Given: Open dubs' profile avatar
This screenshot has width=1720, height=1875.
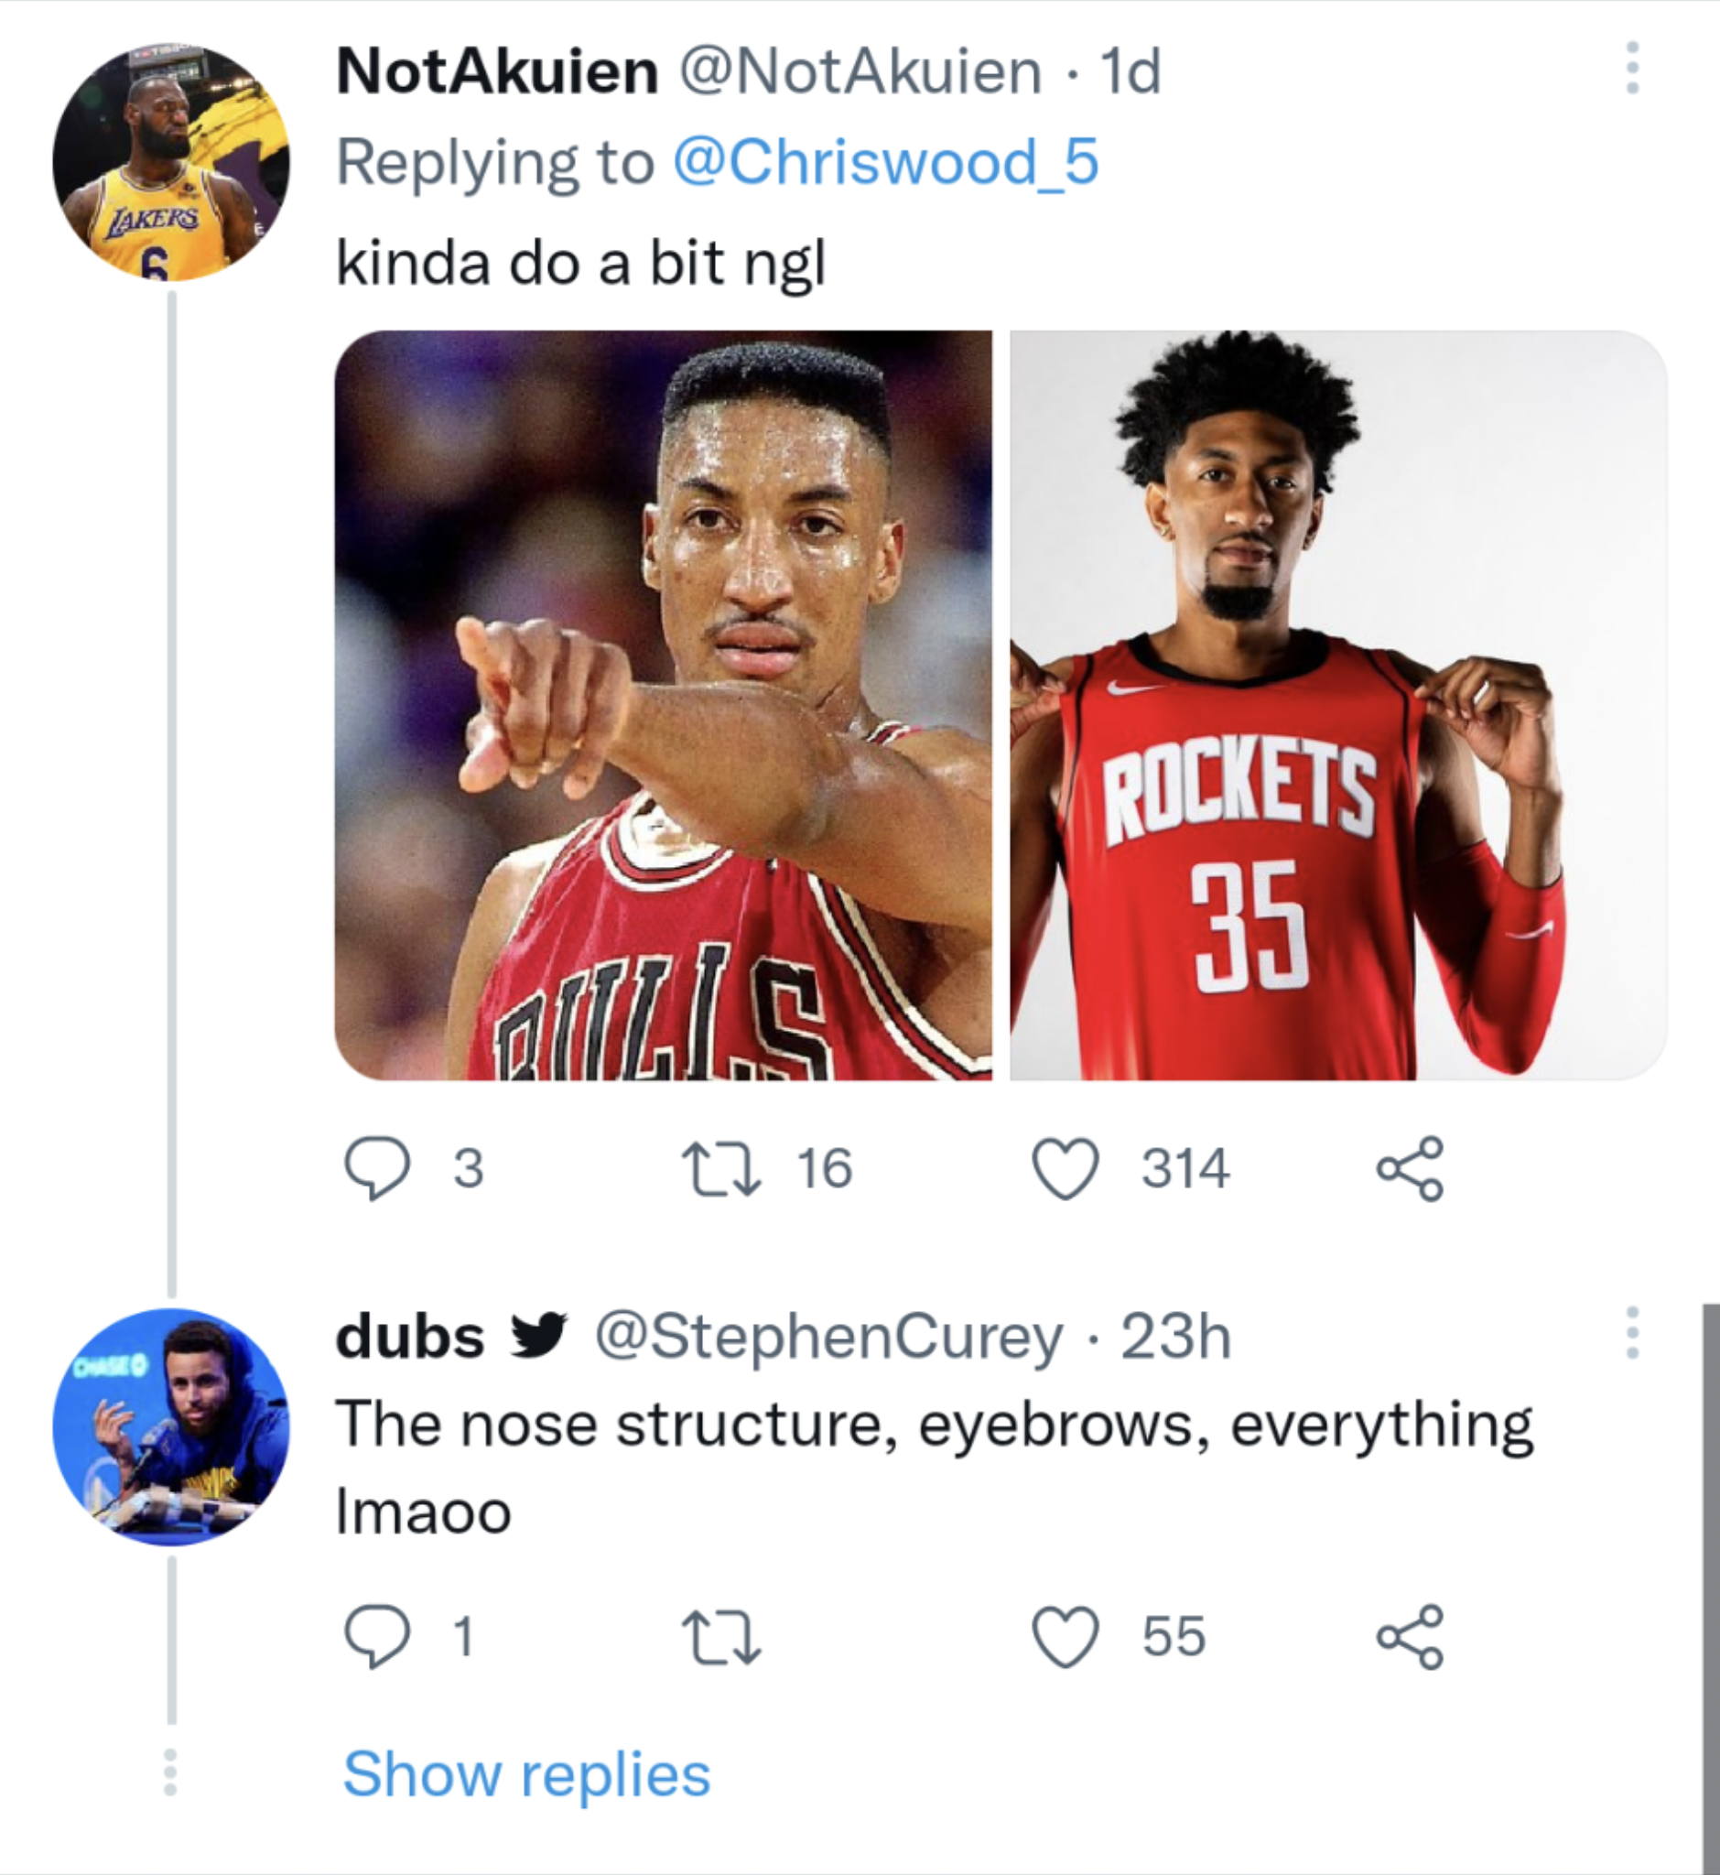Looking at the screenshot, I should click(171, 1426).
